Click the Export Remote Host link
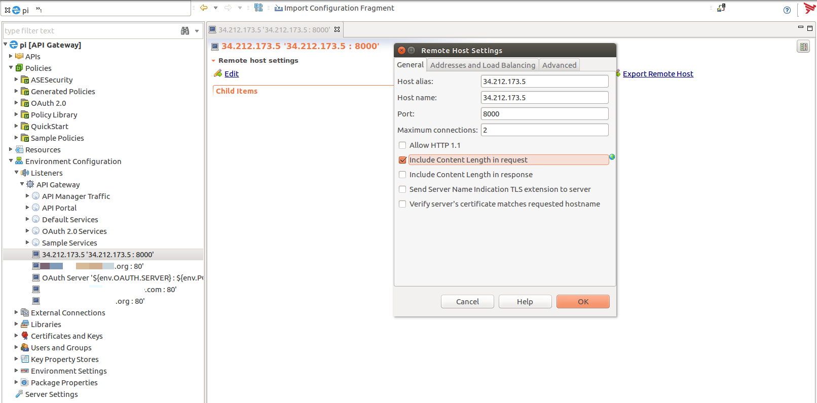817x403 pixels. tap(658, 74)
